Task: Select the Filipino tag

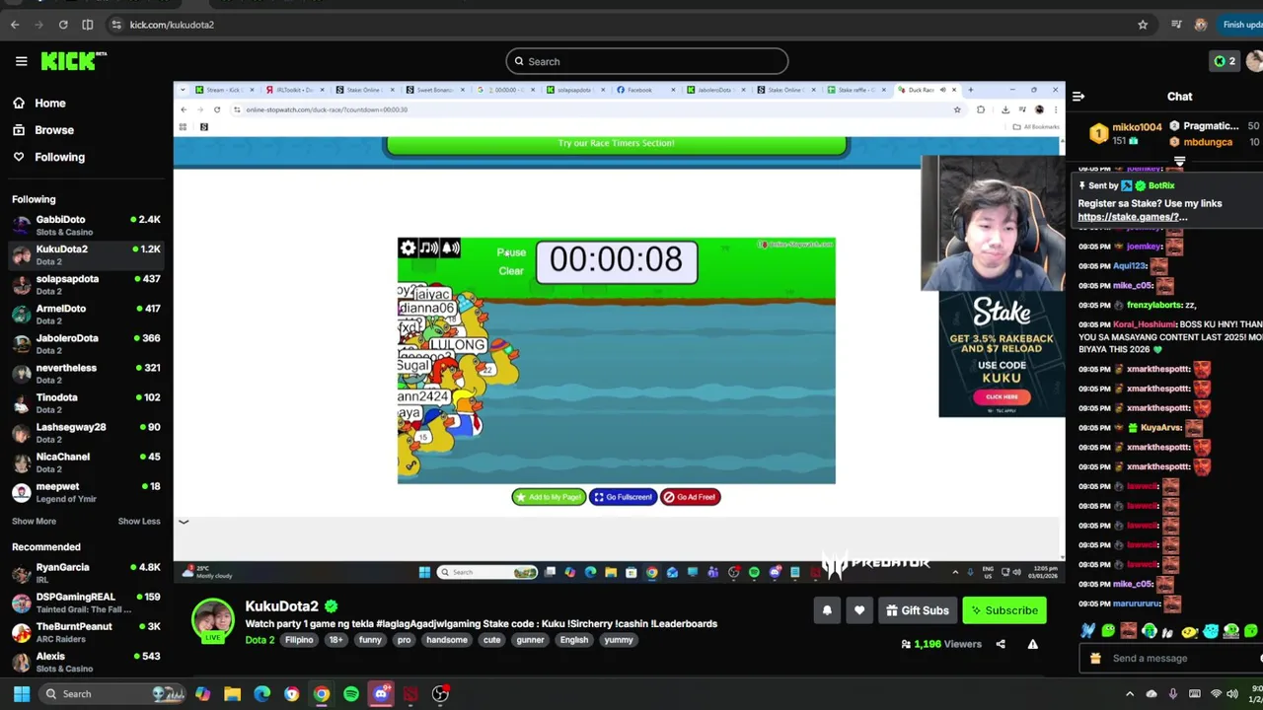Action: [x=299, y=640]
